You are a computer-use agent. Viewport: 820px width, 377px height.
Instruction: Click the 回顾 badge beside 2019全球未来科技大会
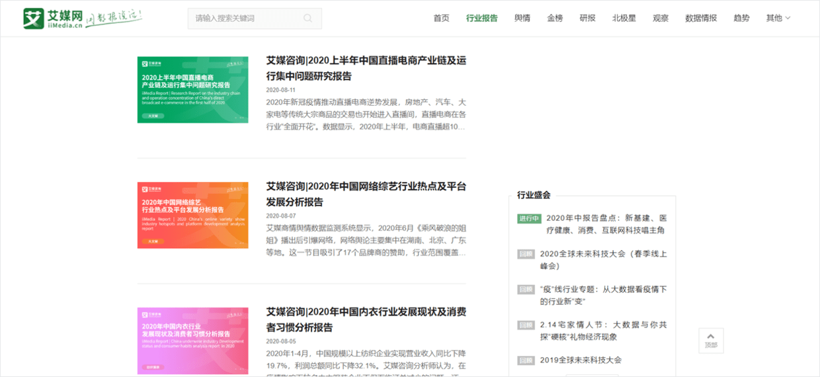coord(526,360)
